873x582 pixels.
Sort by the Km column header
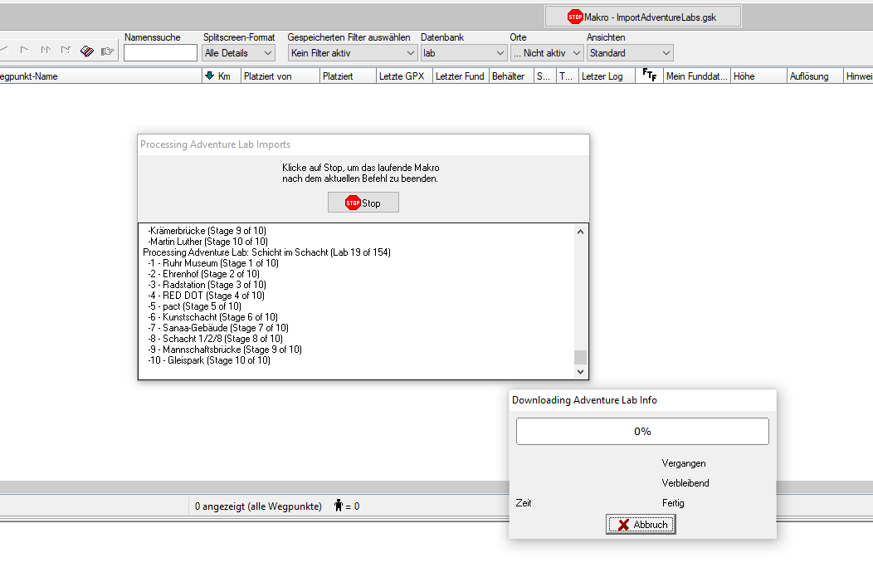(221, 76)
